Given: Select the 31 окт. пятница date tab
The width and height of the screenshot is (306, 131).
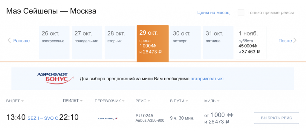Looking at the screenshot, I should pos(218,42).
